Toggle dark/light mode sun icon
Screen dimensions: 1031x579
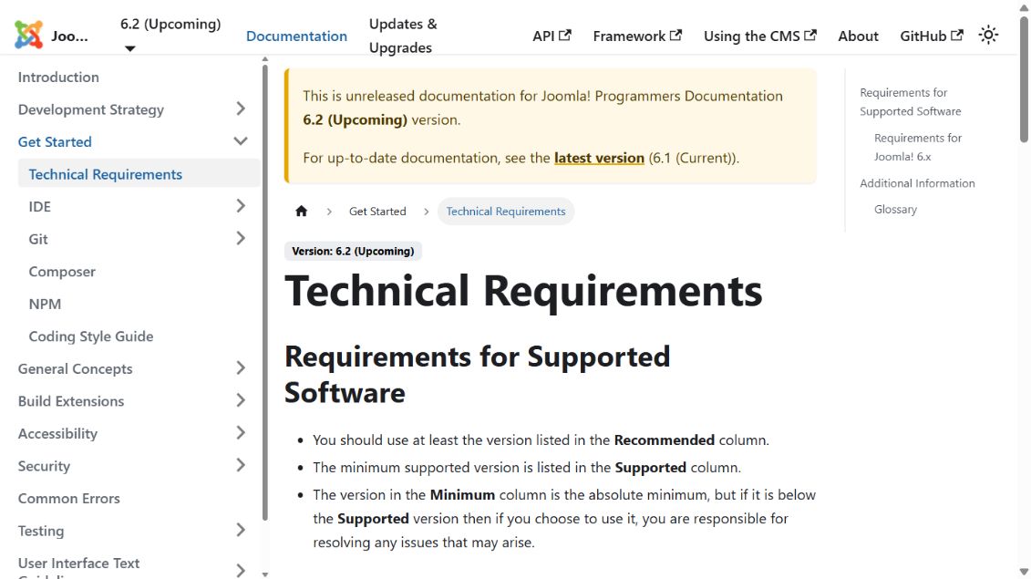coord(988,35)
